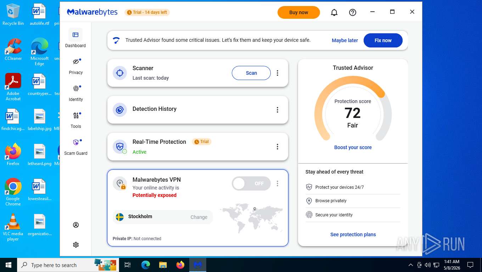Viewport: 482px width, 272px height.
Task: Click Private IP: Not connected text
Action: (x=137, y=239)
